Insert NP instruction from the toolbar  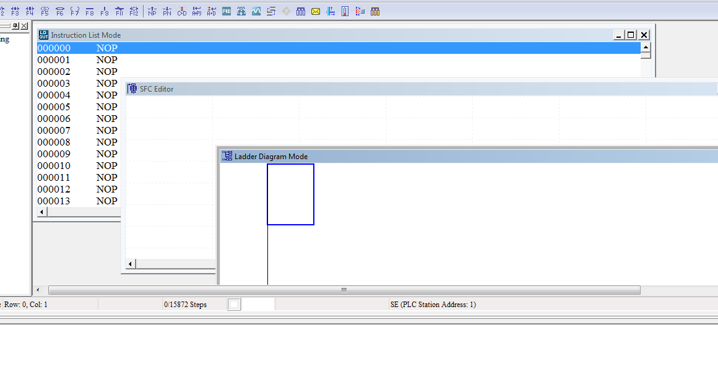tap(152, 11)
